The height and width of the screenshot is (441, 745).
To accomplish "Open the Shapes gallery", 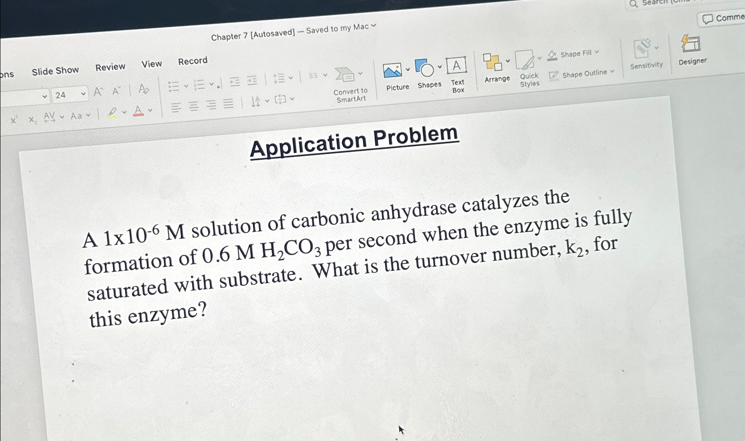I will click(428, 73).
